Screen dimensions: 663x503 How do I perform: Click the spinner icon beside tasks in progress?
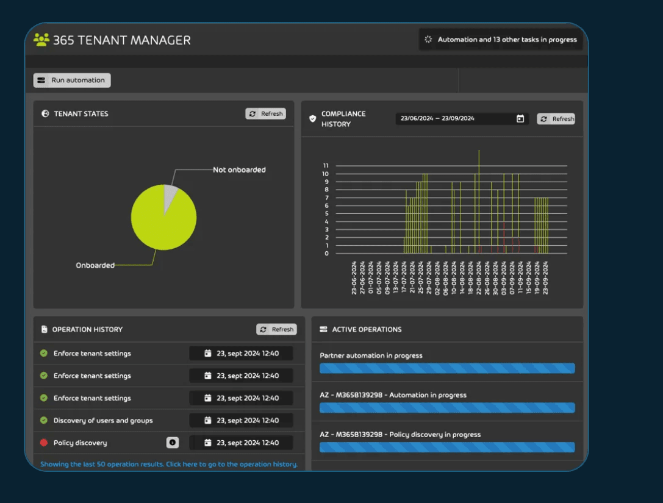click(428, 39)
